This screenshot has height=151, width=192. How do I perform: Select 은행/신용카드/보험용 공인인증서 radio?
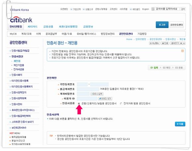click(x=79, y=103)
